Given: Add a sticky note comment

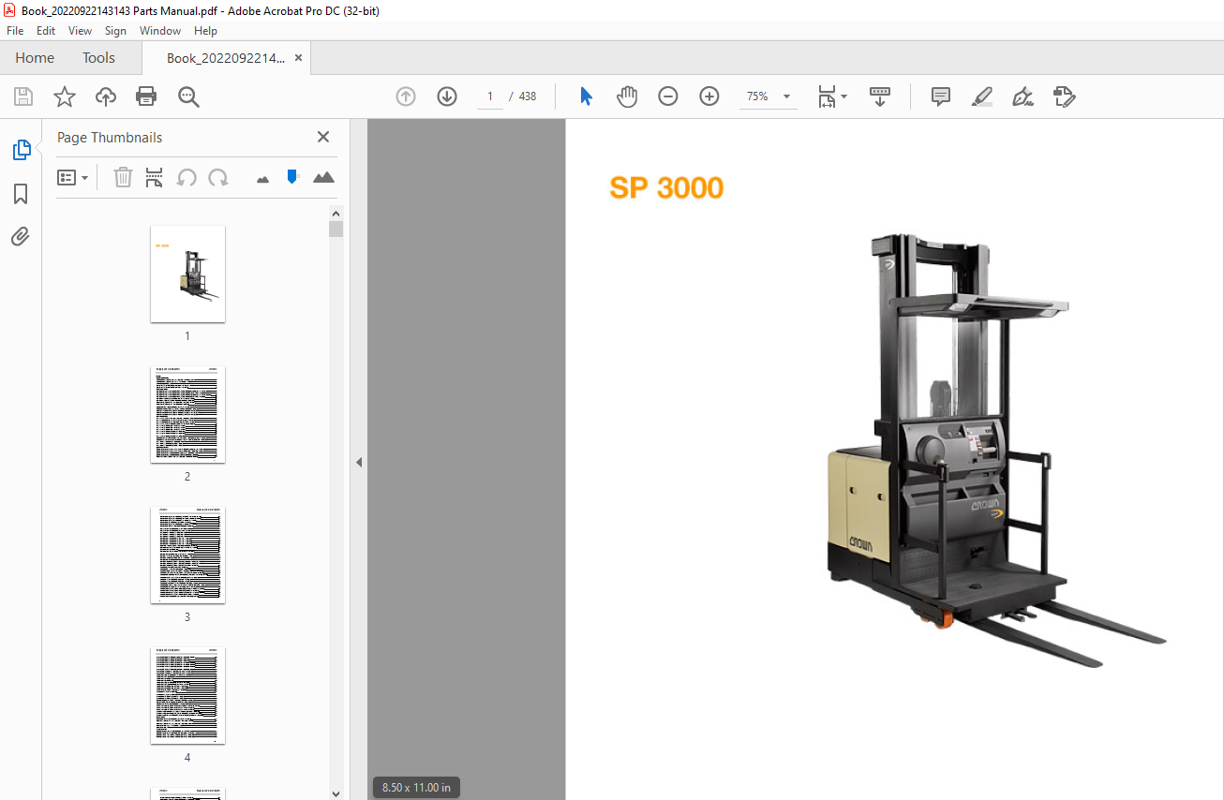Looking at the screenshot, I should (941, 96).
